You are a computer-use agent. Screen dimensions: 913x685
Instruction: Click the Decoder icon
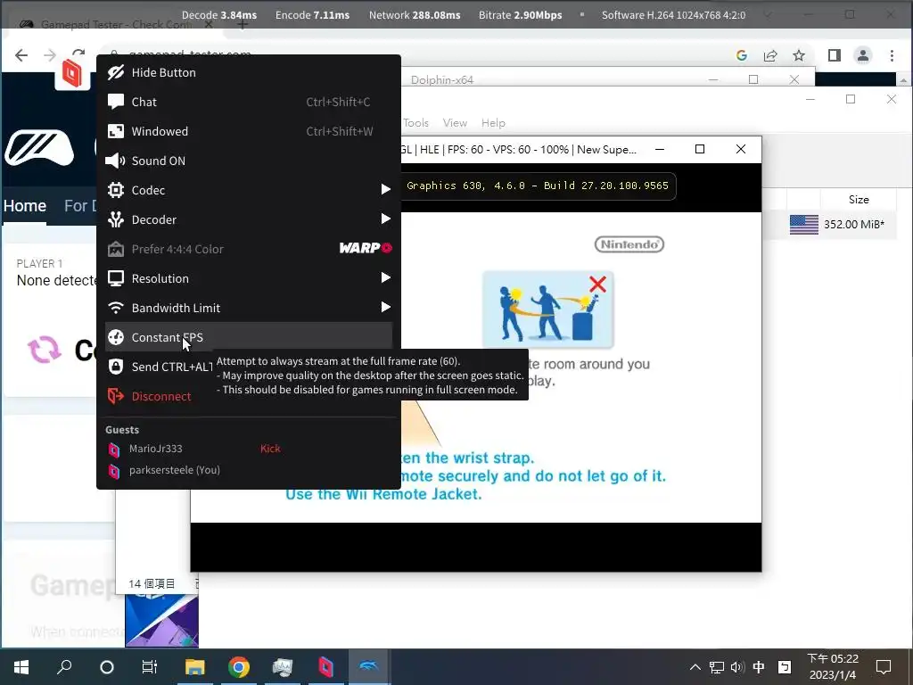(x=116, y=219)
